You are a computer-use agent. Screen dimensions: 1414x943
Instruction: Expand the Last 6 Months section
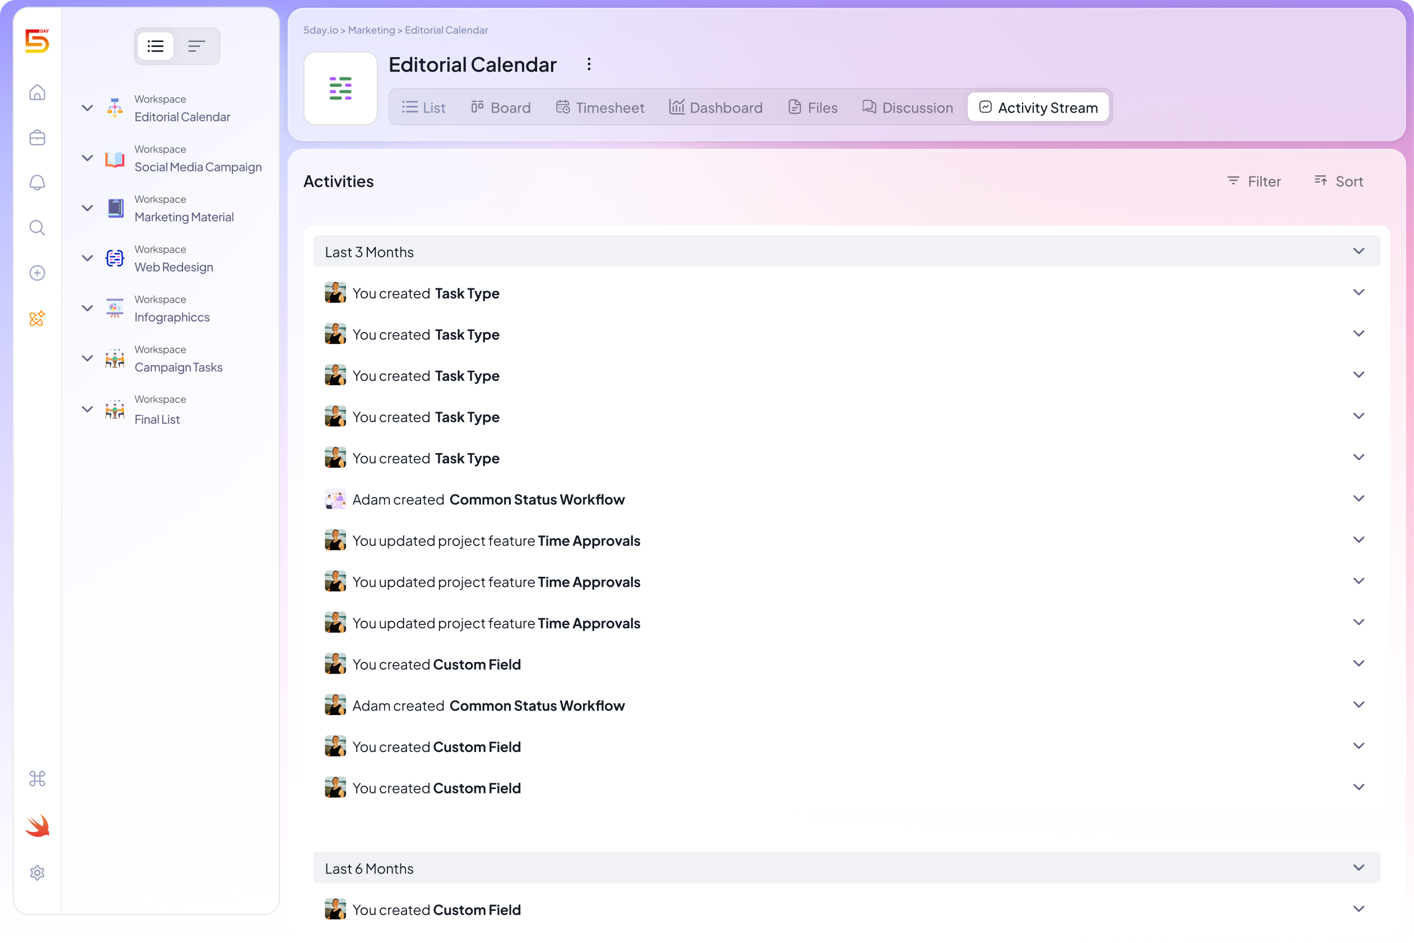click(1359, 868)
